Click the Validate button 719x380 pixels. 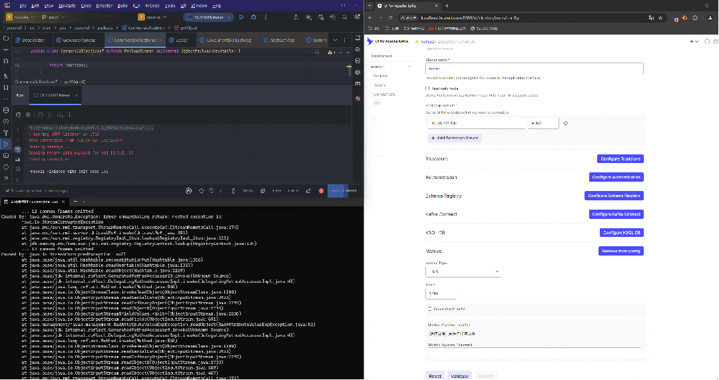[459, 376]
